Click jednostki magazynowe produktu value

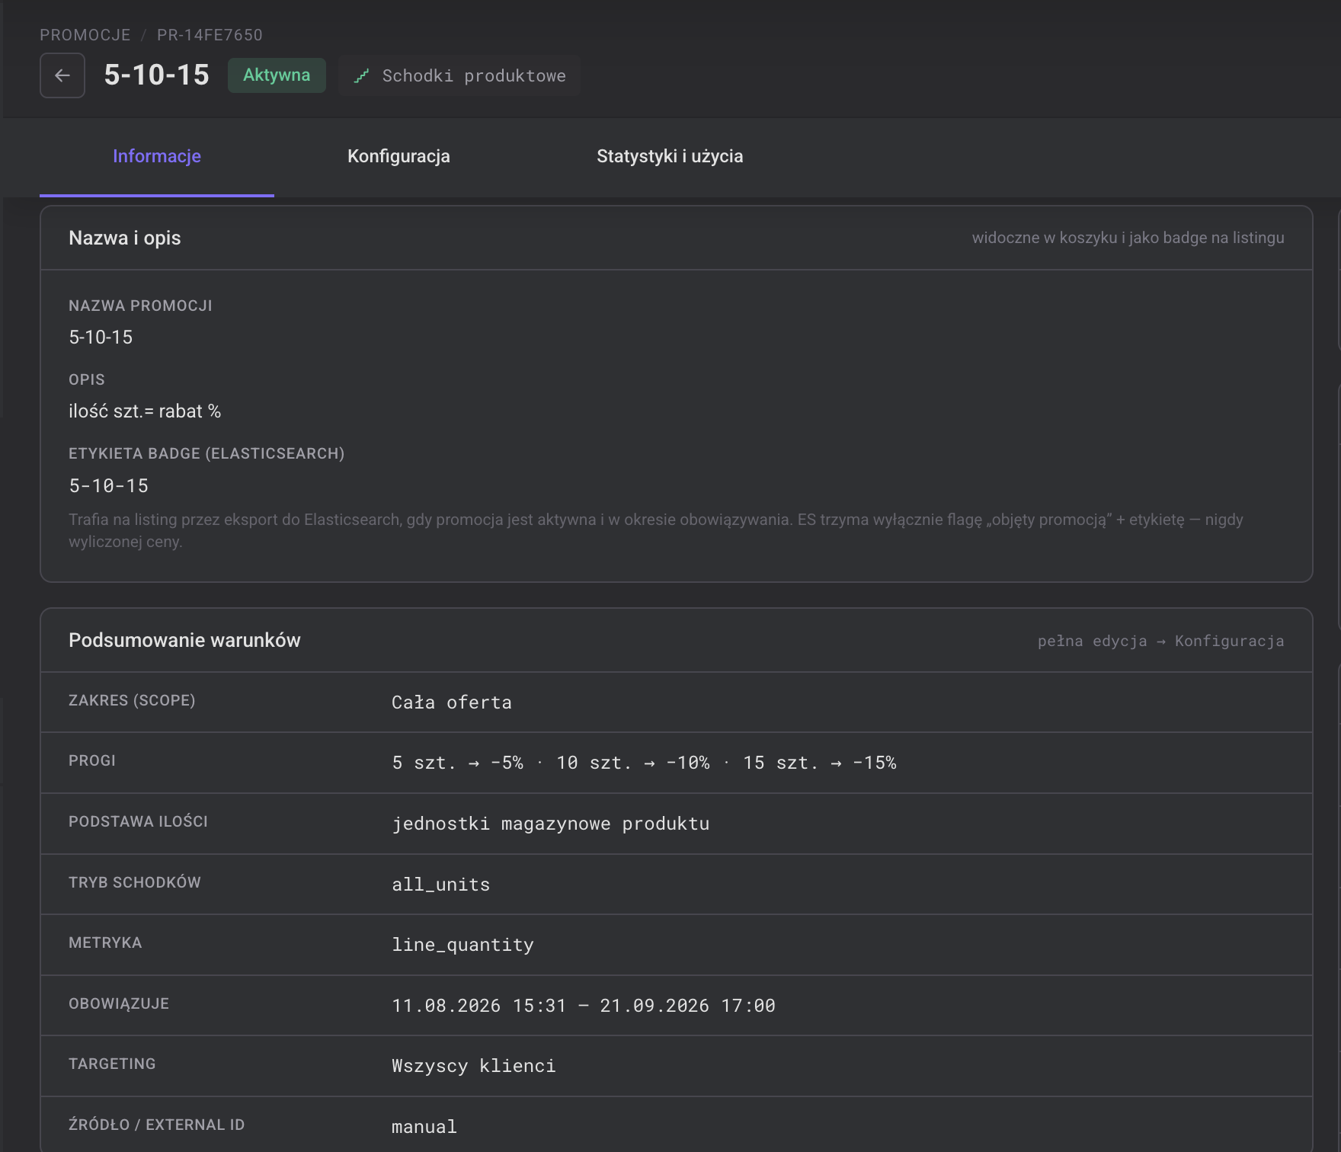click(x=550, y=824)
